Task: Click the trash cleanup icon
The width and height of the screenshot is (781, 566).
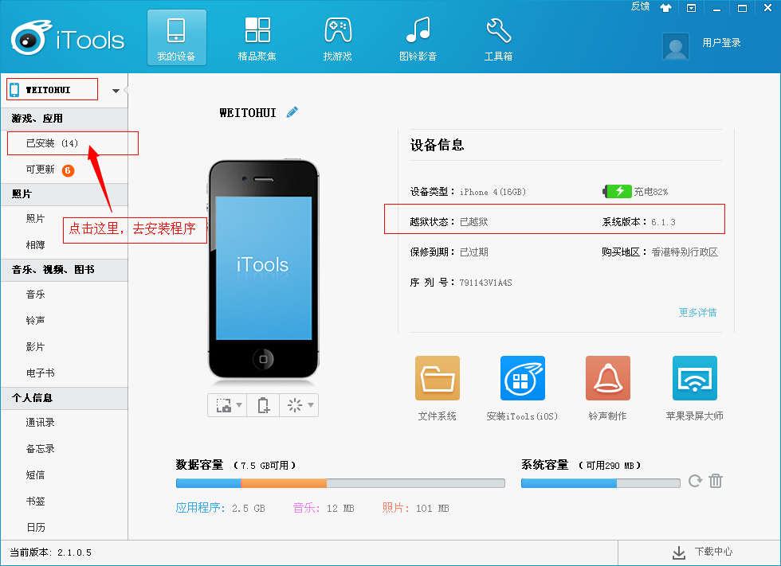Action: click(716, 481)
